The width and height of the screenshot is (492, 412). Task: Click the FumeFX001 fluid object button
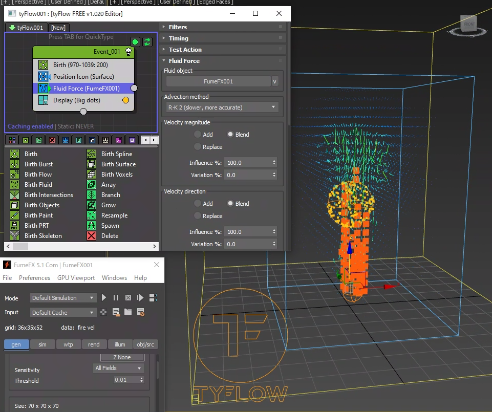pyautogui.click(x=219, y=81)
